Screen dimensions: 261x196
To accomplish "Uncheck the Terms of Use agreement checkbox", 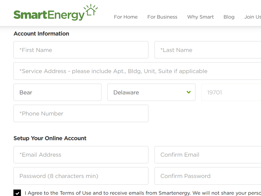I will [x=17, y=193].
